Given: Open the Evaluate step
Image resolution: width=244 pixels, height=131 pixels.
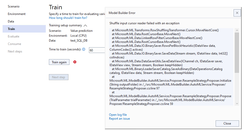Looking at the screenshot, I should [x=14, y=36].
